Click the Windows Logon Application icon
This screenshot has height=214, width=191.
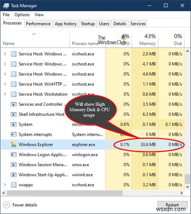click(13, 154)
